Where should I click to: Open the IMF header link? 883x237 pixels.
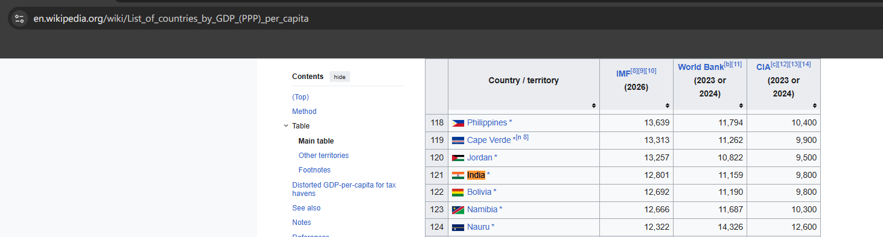623,74
